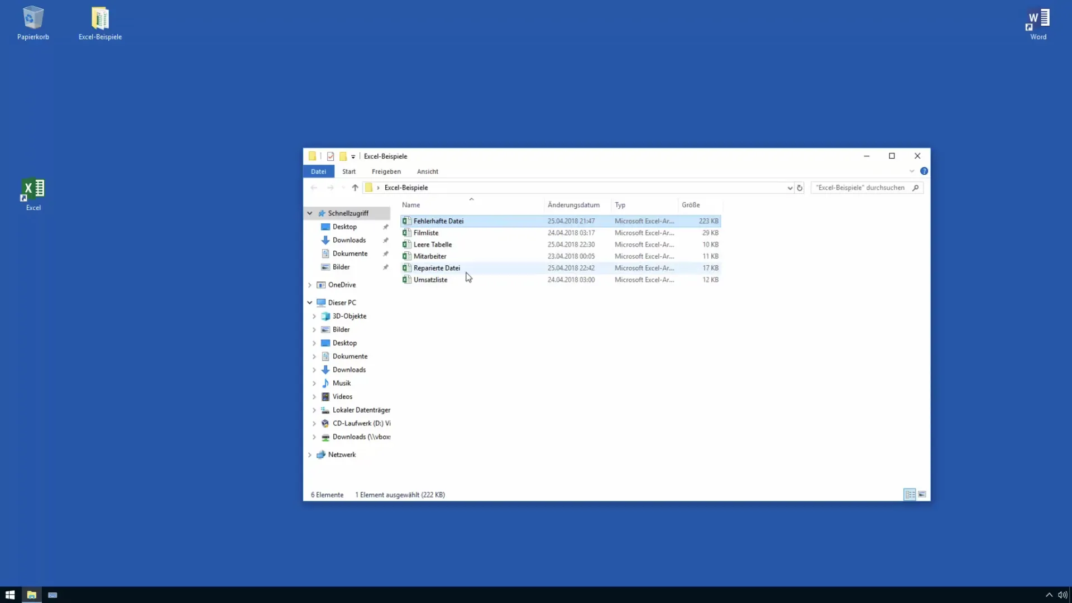Click the Start ribbon tab
1072x603 pixels.
pyautogui.click(x=349, y=171)
